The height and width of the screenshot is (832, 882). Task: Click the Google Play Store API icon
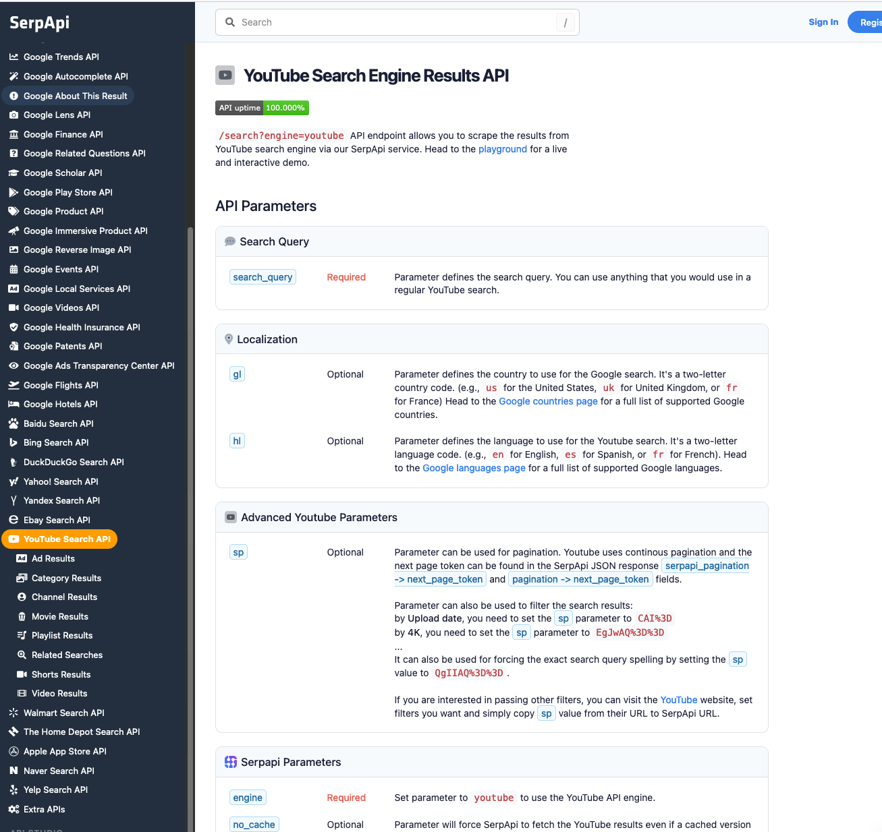click(13, 193)
